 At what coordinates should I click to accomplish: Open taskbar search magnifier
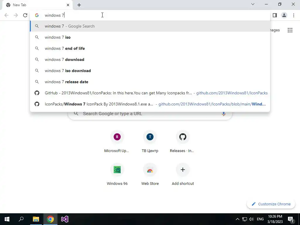21,219
